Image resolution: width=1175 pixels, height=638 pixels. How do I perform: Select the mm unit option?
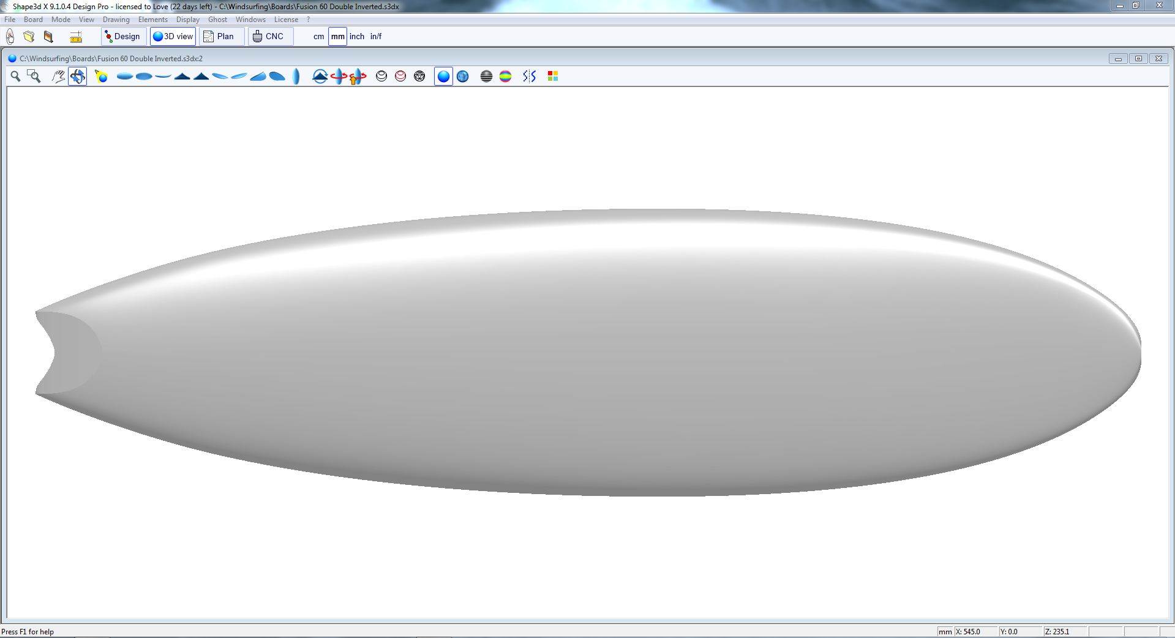337,36
